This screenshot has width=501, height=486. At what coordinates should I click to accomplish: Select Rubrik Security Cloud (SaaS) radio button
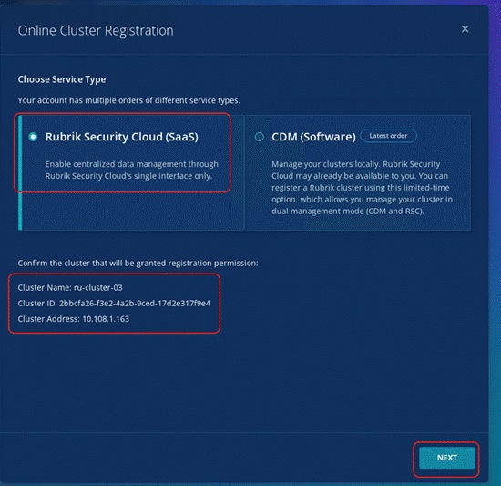pyautogui.click(x=33, y=137)
